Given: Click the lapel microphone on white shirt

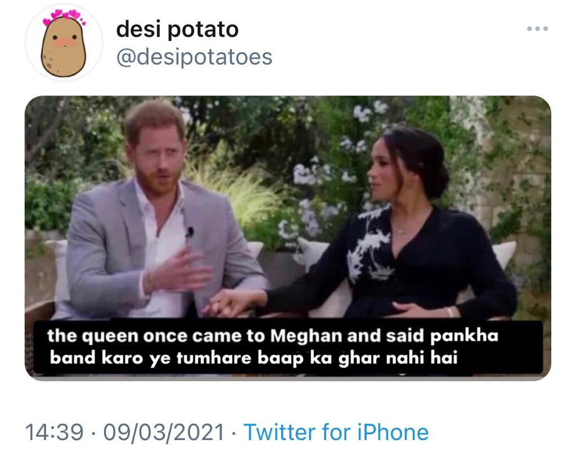Looking at the screenshot, I should [190, 232].
